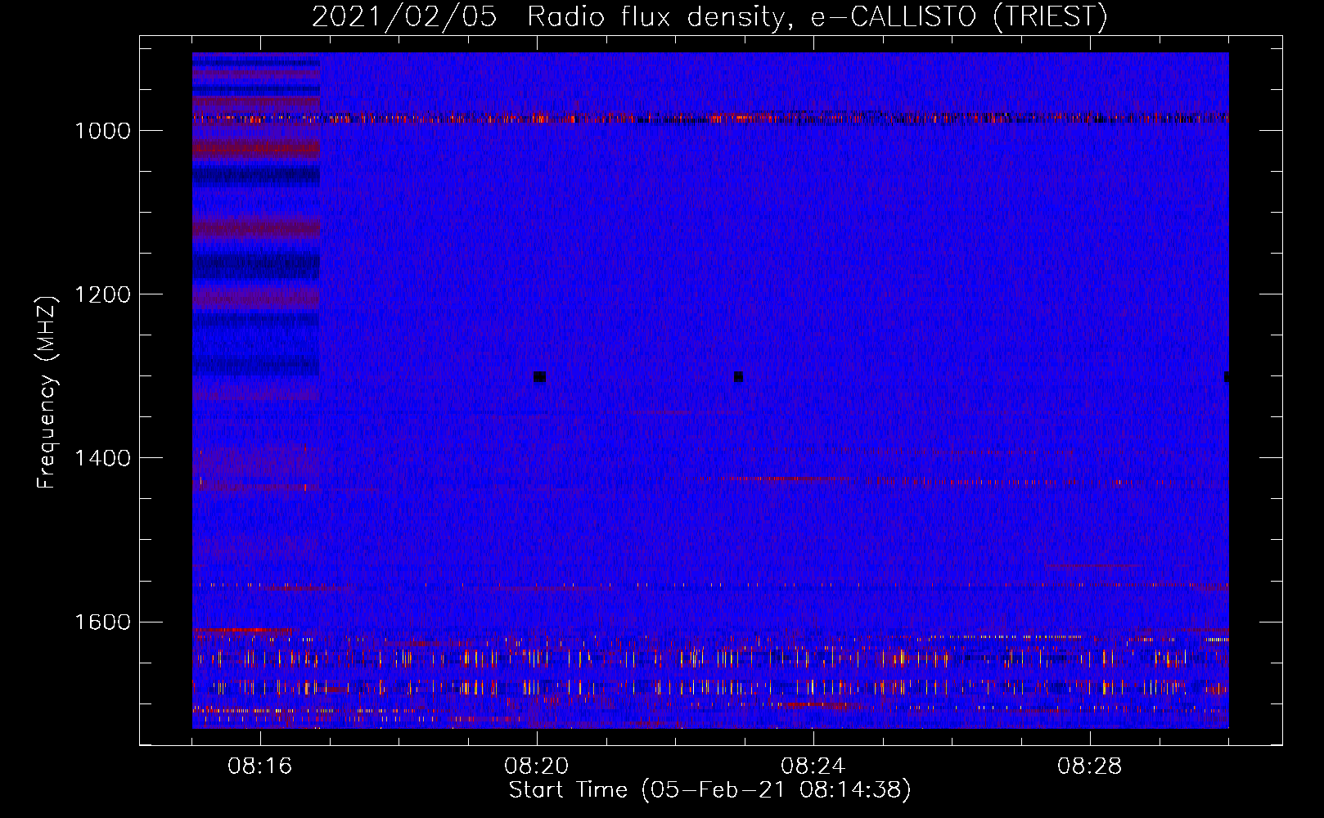Click the red interference line just above 1000 MHz
This screenshot has height=818, width=1324.
click(710, 119)
